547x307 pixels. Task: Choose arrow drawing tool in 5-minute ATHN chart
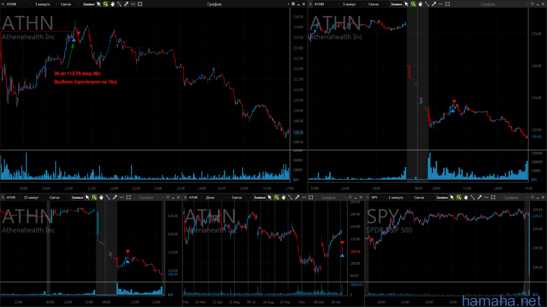[x=434, y=4]
